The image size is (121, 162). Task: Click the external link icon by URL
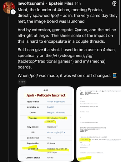point(62,132)
